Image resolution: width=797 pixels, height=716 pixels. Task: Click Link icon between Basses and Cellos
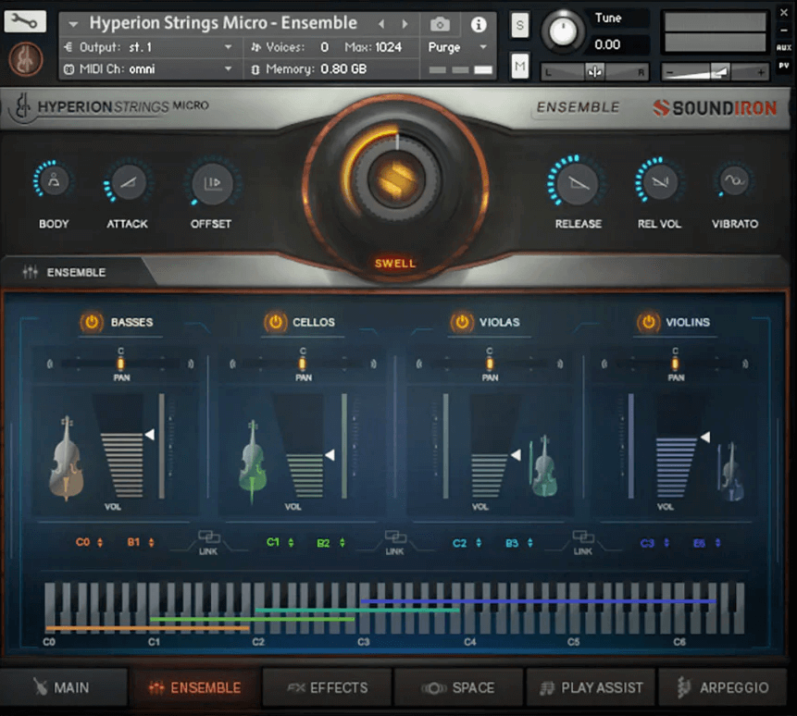tap(208, 542)
